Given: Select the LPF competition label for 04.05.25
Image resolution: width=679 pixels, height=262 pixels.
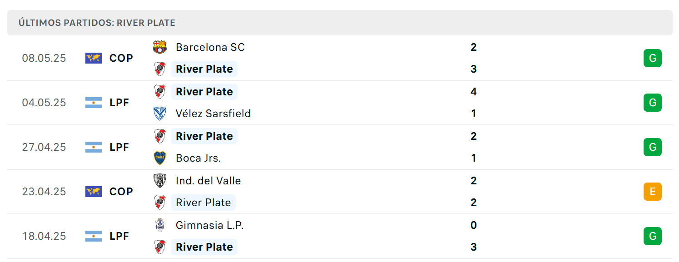Looking at the screenshot, I should click(x=119, y=103).
